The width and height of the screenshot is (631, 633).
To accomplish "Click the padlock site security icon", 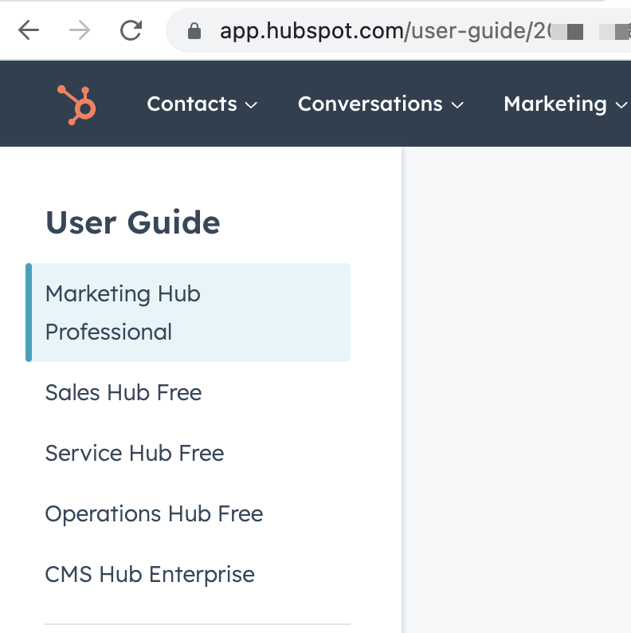I will (x=194, y=32).
